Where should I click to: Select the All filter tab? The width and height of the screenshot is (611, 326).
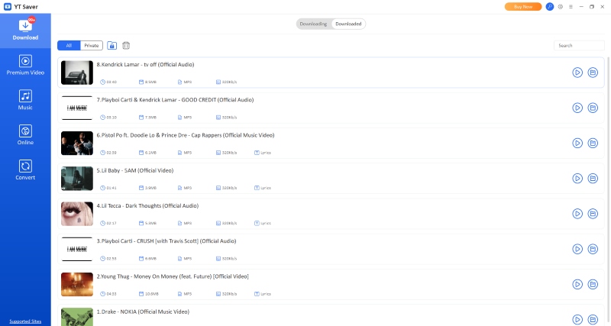click(x=69, y=46)
